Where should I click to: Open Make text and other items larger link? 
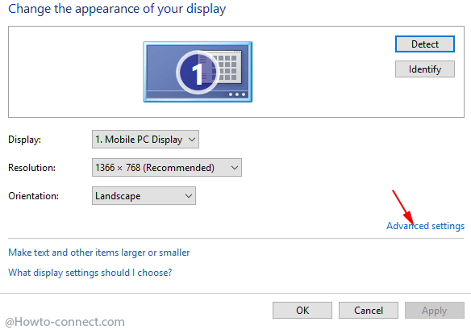pyautogui.click(x=99, y=253)
